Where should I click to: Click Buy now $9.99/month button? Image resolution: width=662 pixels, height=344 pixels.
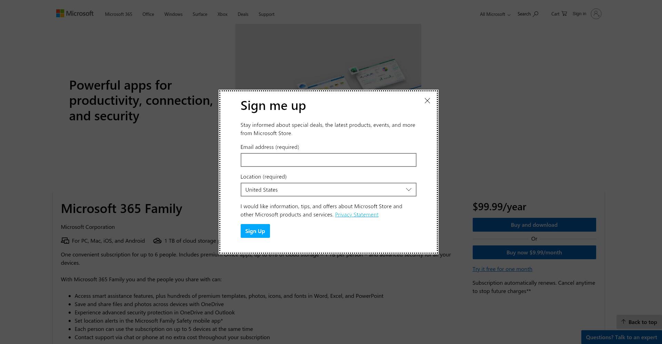click(534, 252)
